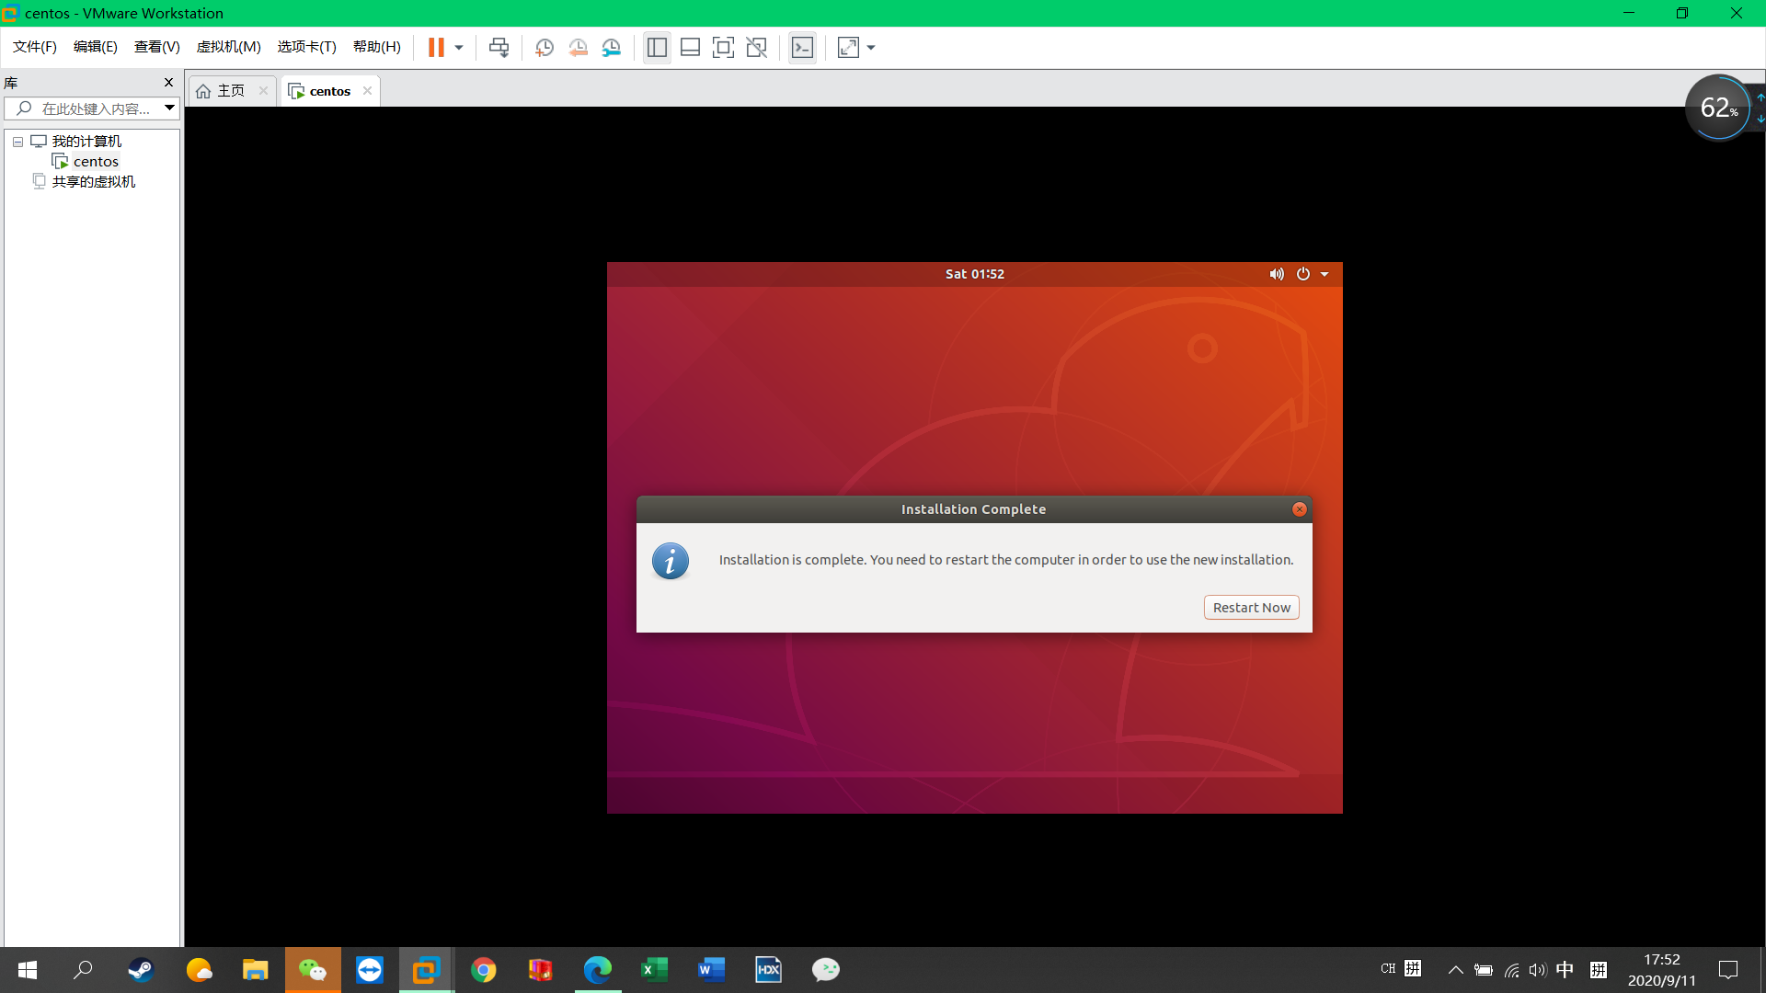Click the Ubuntu power icon
1766x993 pixels.
(x=1303, y=274)
